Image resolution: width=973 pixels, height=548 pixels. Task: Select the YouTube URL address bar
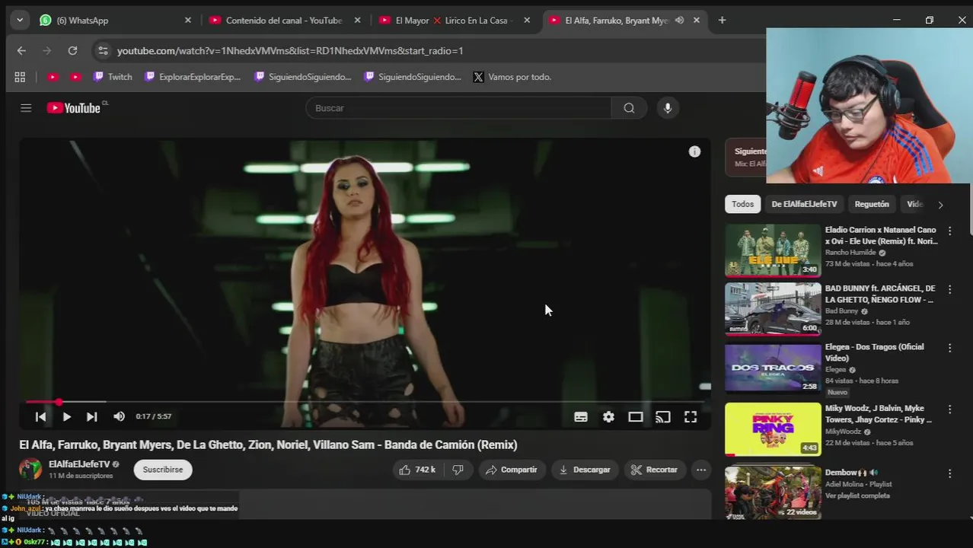click(x=289, y=51)
